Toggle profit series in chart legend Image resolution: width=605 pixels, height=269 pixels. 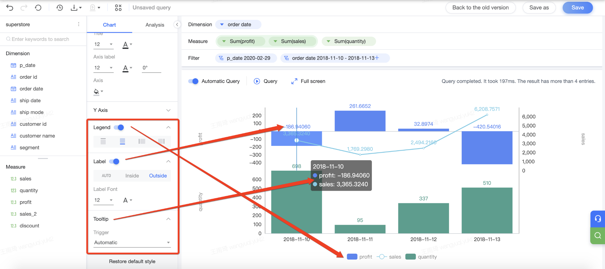pos(359,257)
